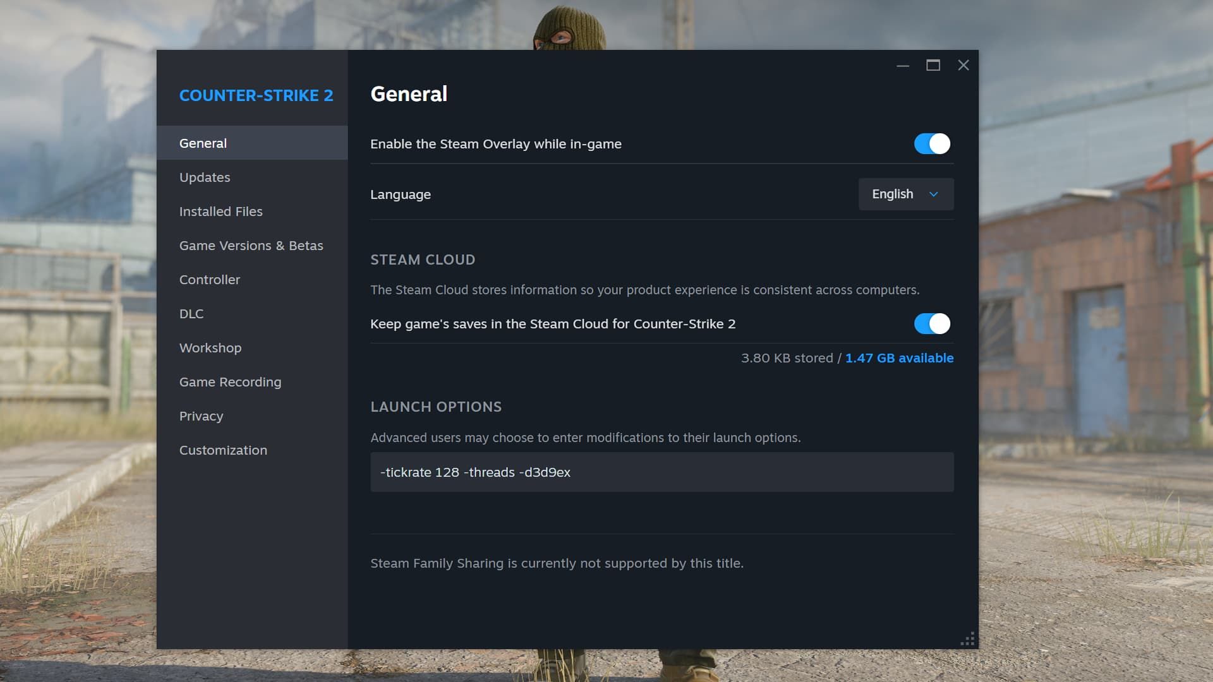Click the General page heading
This screenshot has height=682, width=1213.
pyautogui.click(x=409, y=94)
